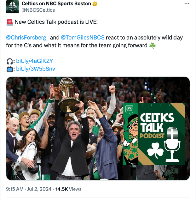Click the @NBCSCeltics handle
196x200 pixels.
pyautogui.click(x=38, y=10)
